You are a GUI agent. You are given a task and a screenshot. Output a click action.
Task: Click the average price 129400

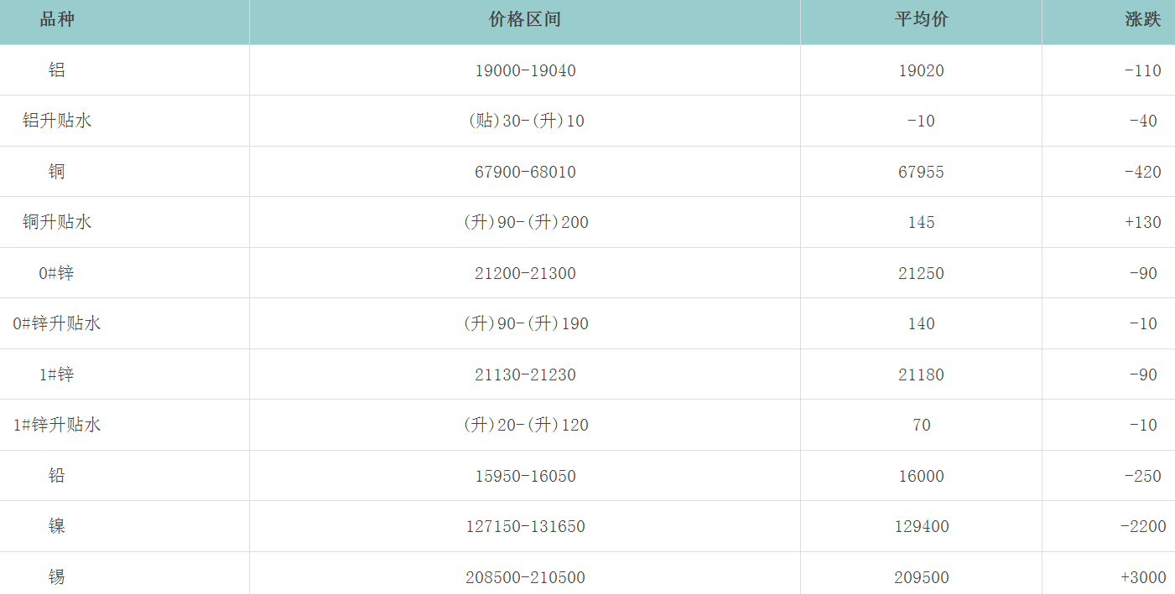[921, 526]
